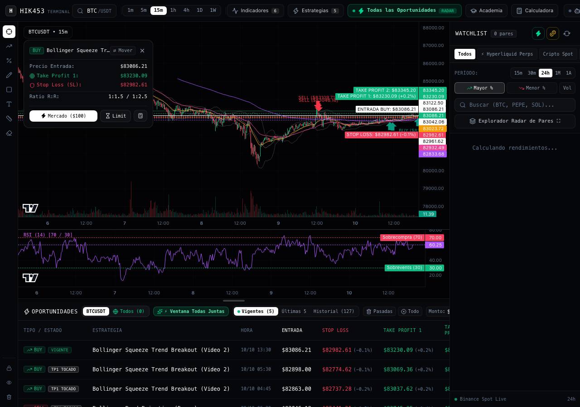Image resolution: width=580 pixels, height=407 pixels.
Task: Toggle Ventana Todas Juntas
Action: pyautogui.click(x=191, y=312)
